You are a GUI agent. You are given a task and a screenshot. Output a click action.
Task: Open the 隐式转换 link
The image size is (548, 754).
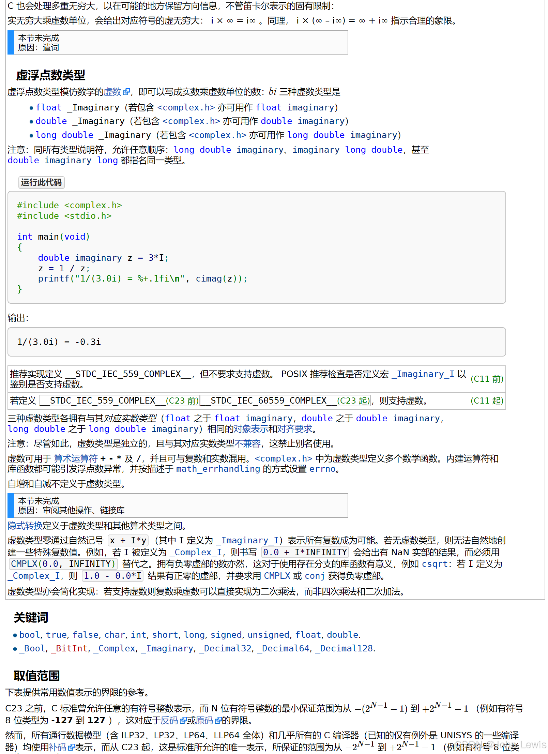(x=25, y=526)
